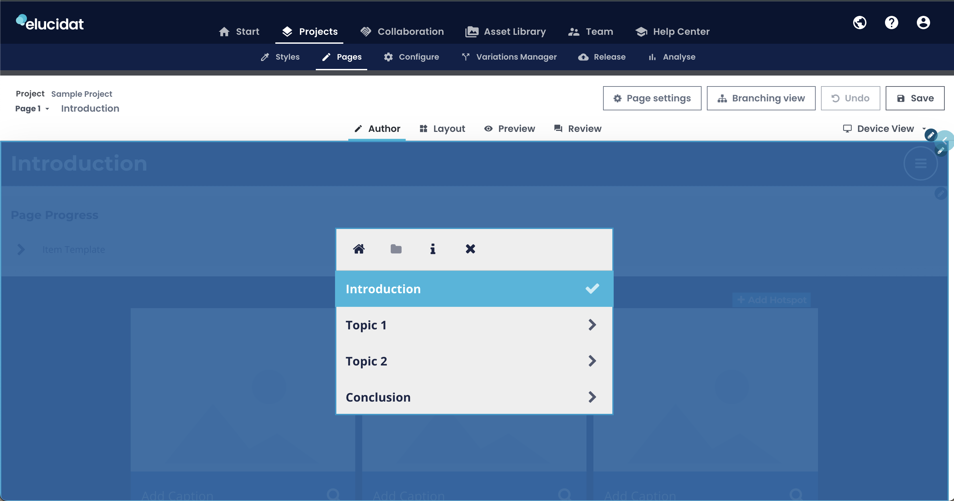Open Team in top navigation
The height and width of the screenshot is (501, 954).
click(x=591, y=31)
